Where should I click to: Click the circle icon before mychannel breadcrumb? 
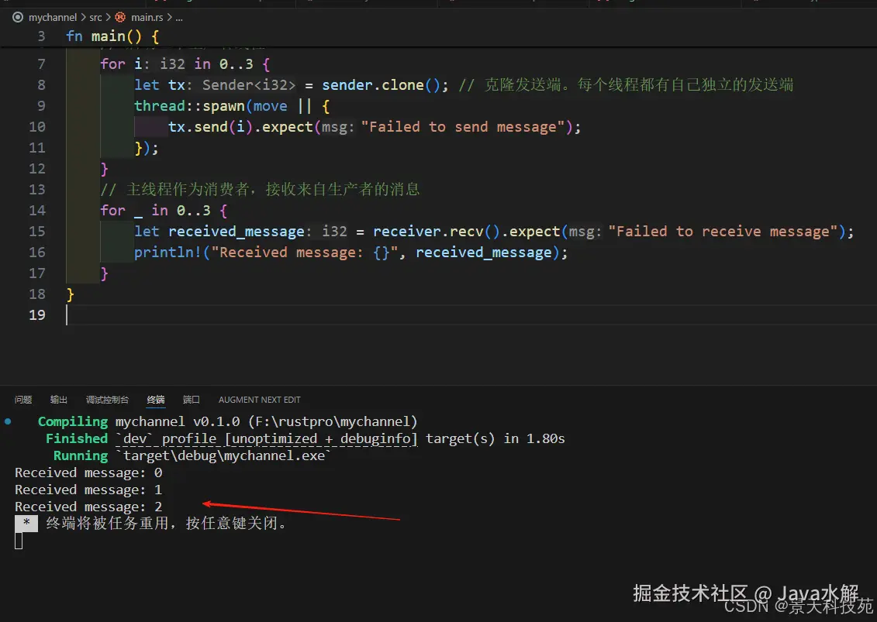pos(18,17)
